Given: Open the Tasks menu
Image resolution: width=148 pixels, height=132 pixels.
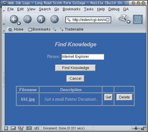Looking at the screenshot, I should (x=89, y=9).
